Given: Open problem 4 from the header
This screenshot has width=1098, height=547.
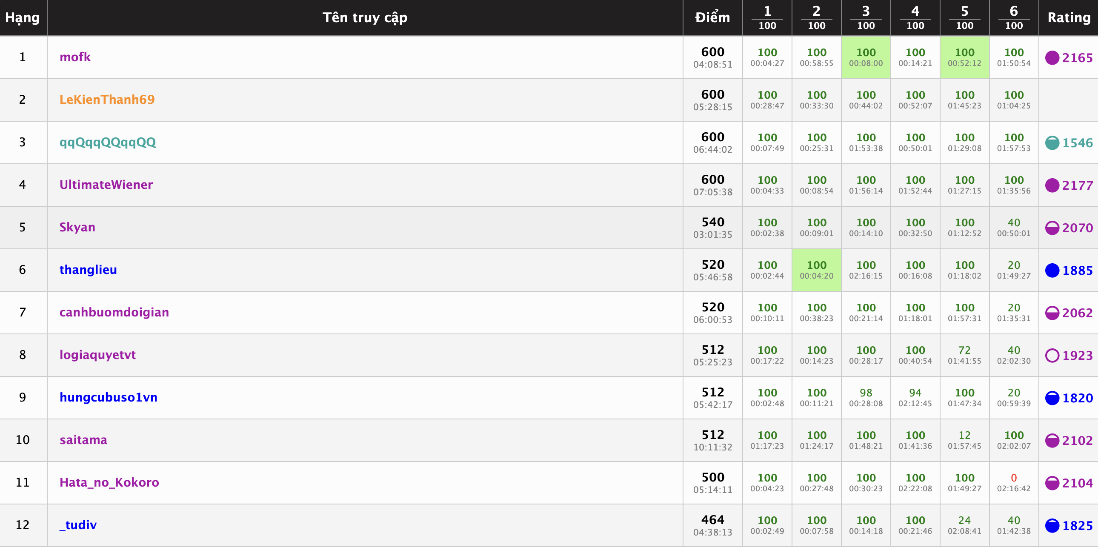Looking at the screenshot, I should point(915,17).
